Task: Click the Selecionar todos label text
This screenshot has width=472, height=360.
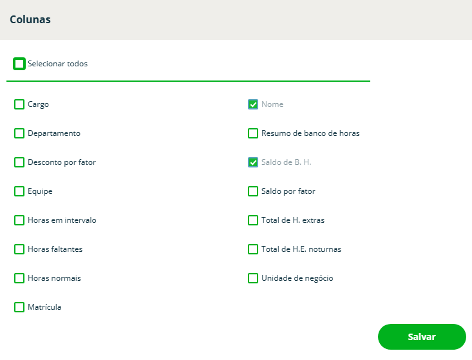Action: tap(57, 64)
